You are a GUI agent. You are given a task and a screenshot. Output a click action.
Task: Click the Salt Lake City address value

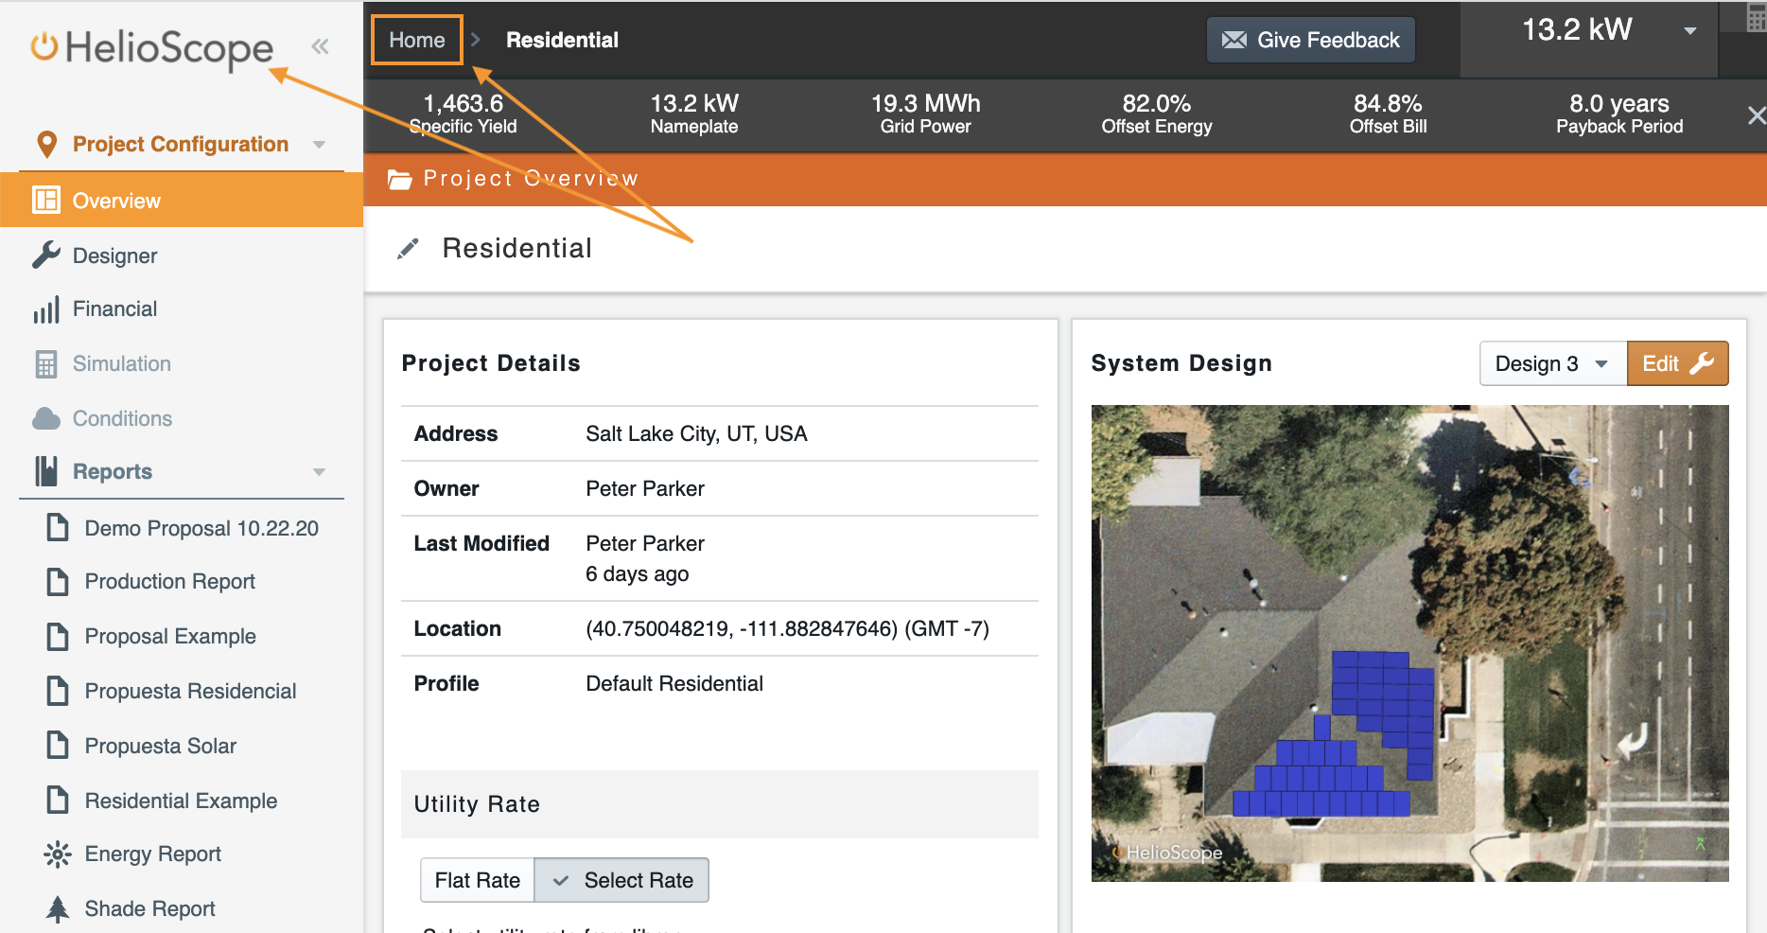click(x=696, y=434)
